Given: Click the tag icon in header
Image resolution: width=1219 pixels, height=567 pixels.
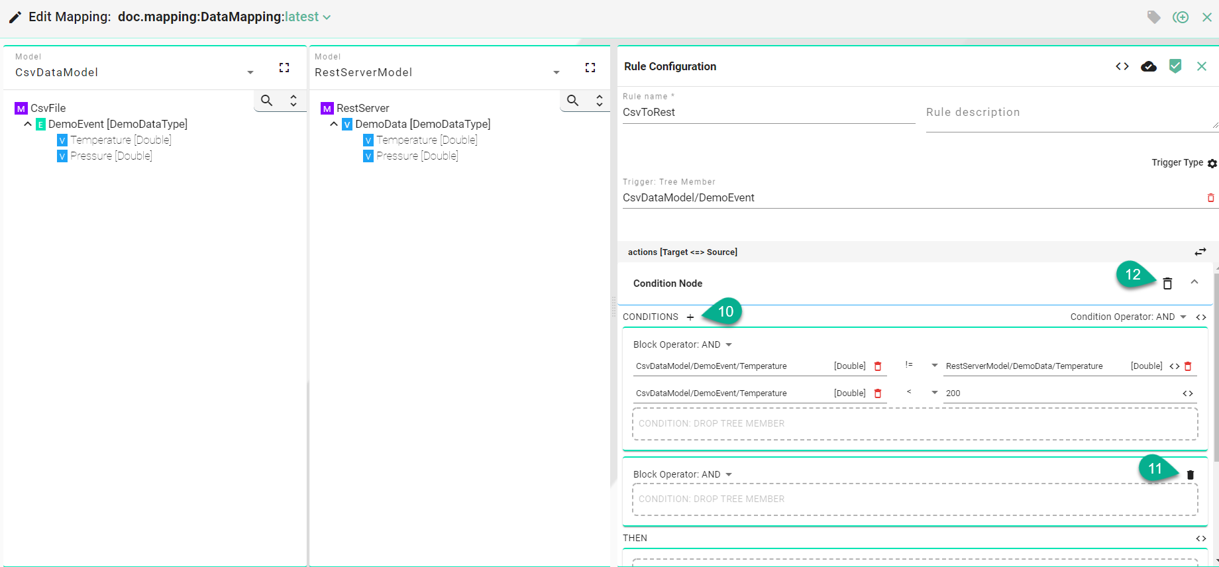Looking at the screenshot, I should [1153, 17].
